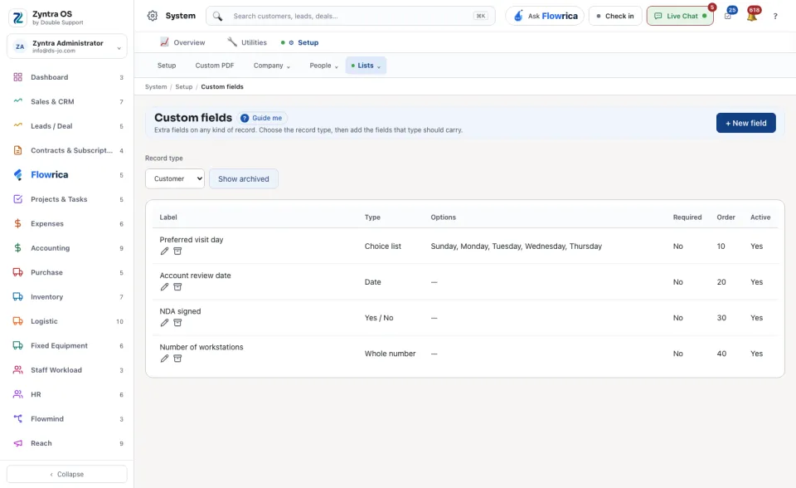Expand the Lists submenu
Screen dimensions: 796x488
366,66
